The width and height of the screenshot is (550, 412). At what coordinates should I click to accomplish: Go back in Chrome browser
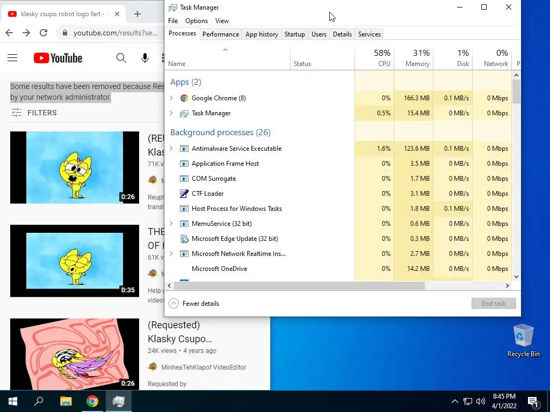pyautogui.click(x=9, y=33)
